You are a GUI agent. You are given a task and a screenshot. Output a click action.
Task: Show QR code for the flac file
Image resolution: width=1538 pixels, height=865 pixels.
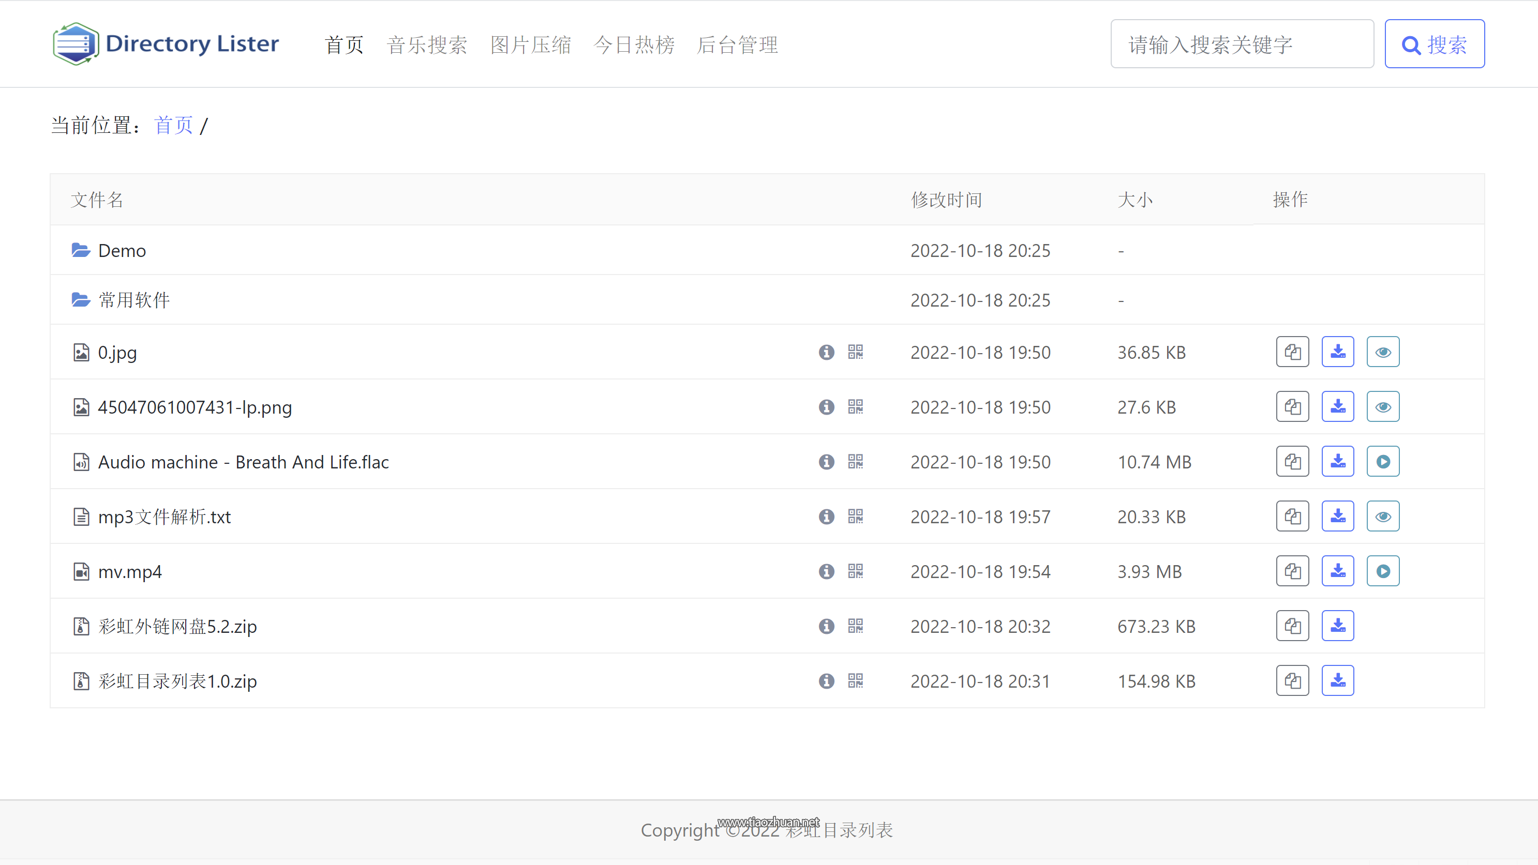click(x=855, y=462)
